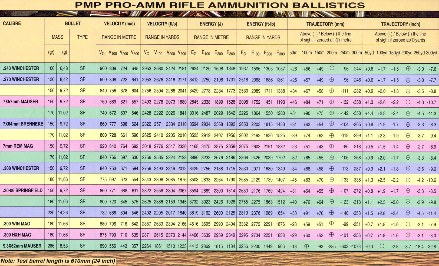Click the PMP PRO-AMM title heading
This screenshot has width=439, height=266.
[x=220, y=5]
